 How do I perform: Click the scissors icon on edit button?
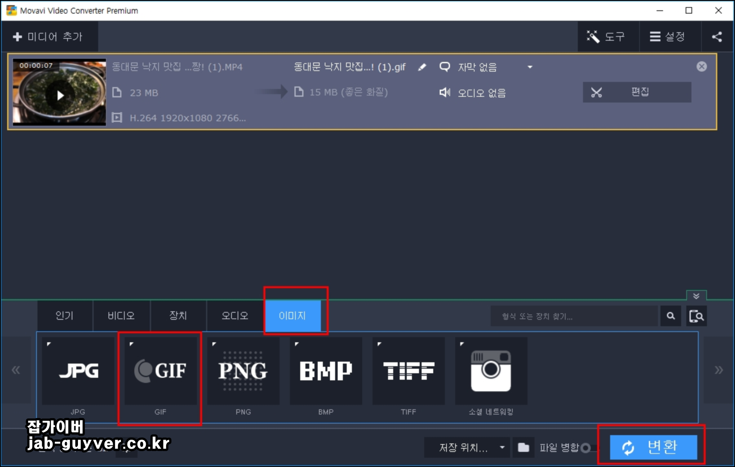tap(596, 93)
